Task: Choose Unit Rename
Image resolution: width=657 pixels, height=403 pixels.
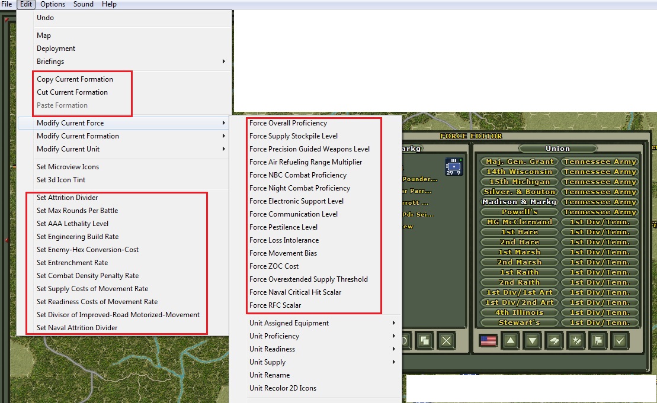Action: [270, 375]
